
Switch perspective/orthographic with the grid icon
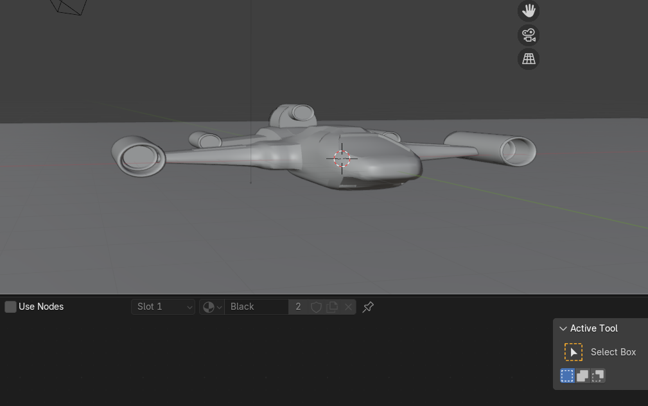pyautogui.click(x=529, y=59)
